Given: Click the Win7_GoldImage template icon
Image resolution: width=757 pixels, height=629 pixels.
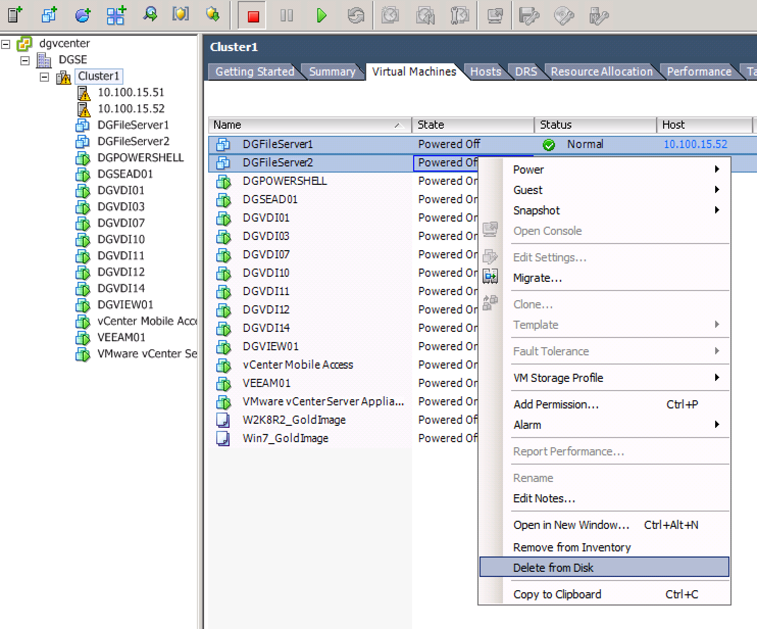Looking at the screenshot, I should (223, 439).
